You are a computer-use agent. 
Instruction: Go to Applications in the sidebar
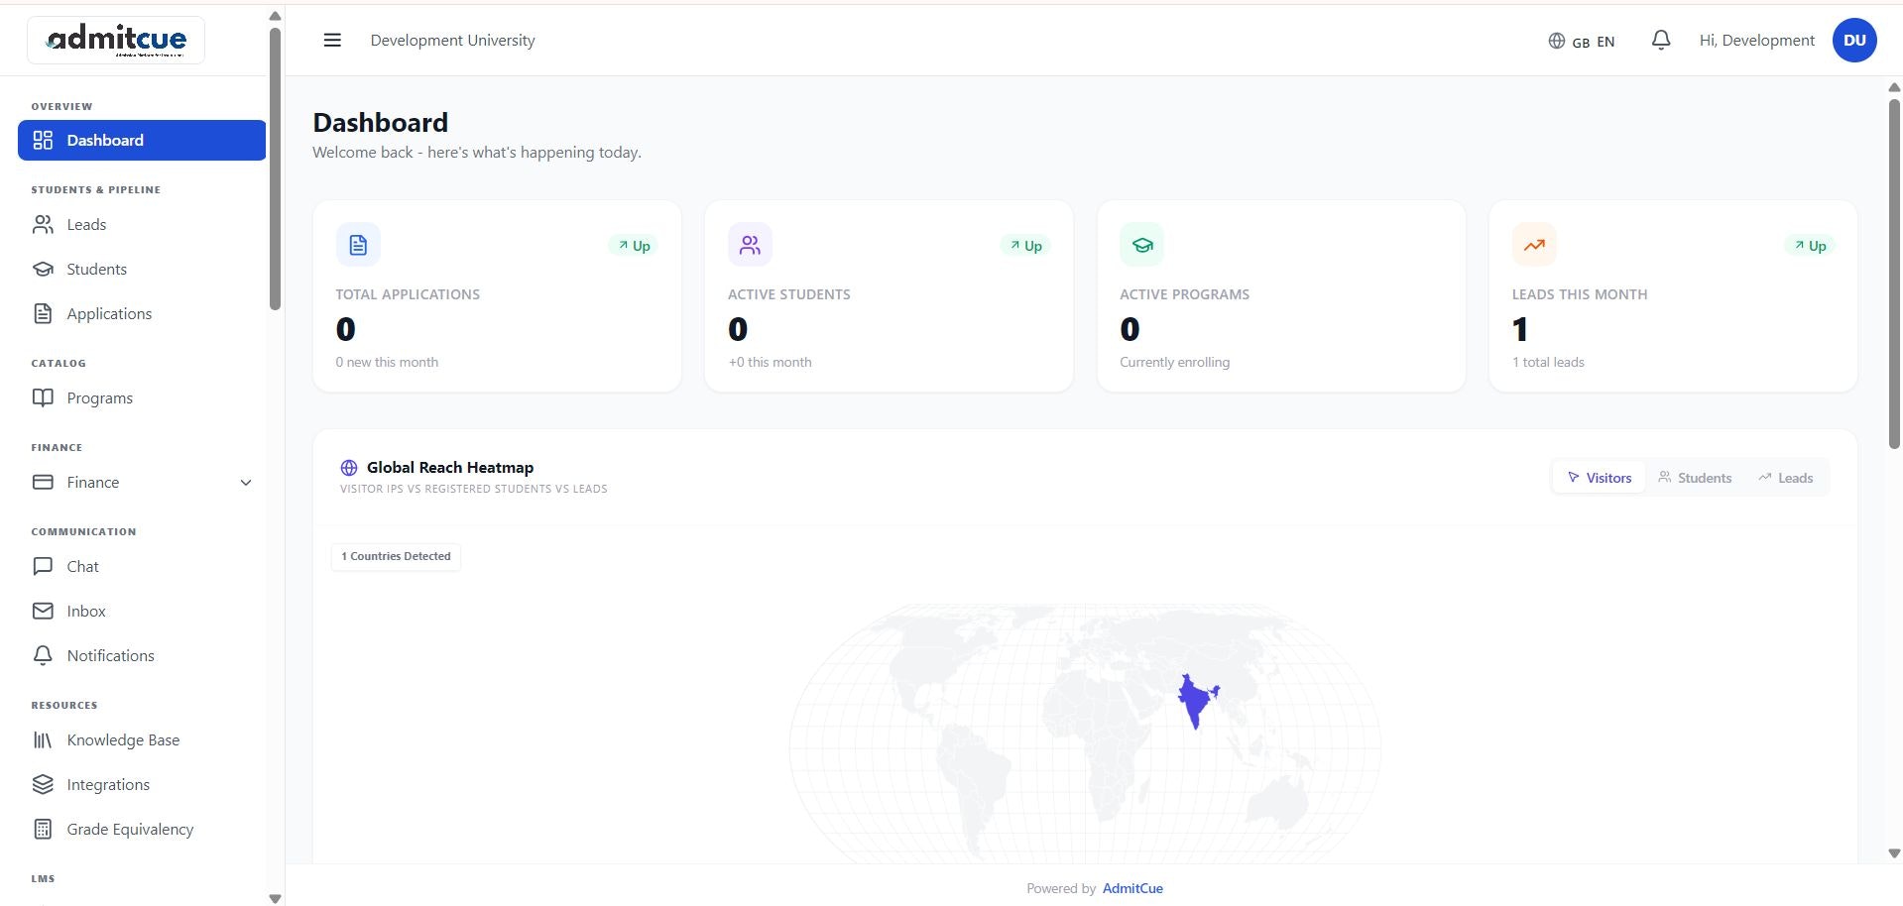click(142, 314)
